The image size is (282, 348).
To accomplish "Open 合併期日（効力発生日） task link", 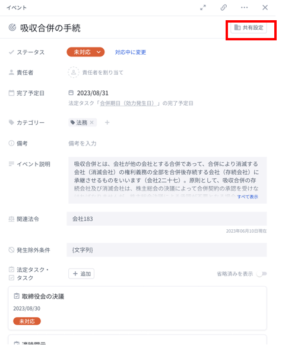I will click(128, 103).
